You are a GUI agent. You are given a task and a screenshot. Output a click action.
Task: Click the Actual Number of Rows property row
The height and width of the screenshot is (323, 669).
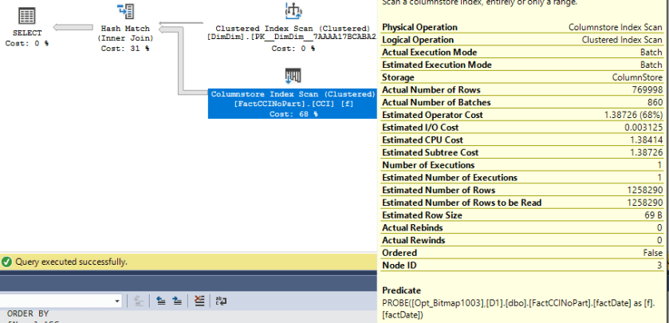523,90
